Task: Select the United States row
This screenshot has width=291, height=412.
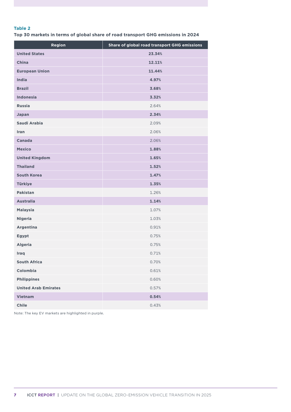Action: [x=111, y=54]
